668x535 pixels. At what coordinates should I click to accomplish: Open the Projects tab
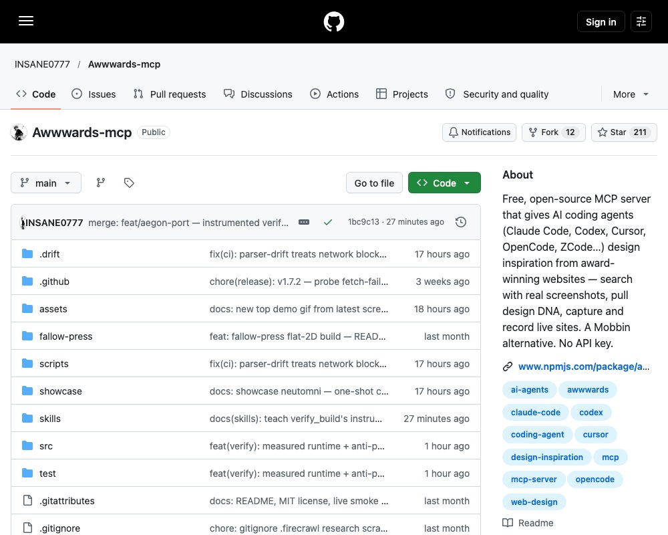pyautogui.click(x=401, y=94)
